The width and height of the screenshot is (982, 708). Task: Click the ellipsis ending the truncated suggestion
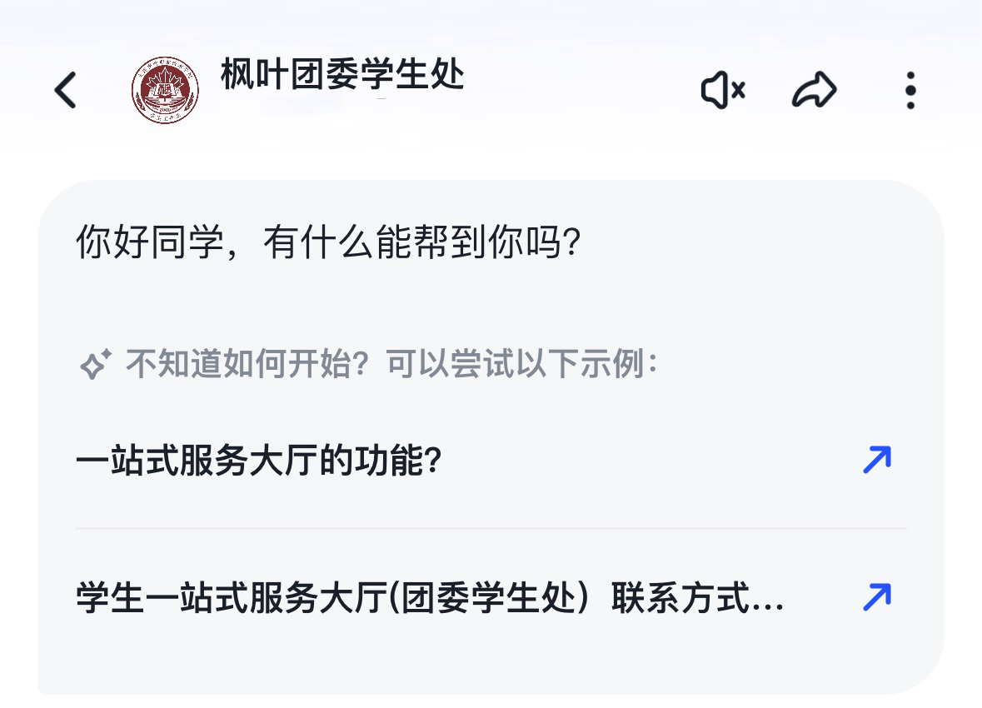coord(766,601)
